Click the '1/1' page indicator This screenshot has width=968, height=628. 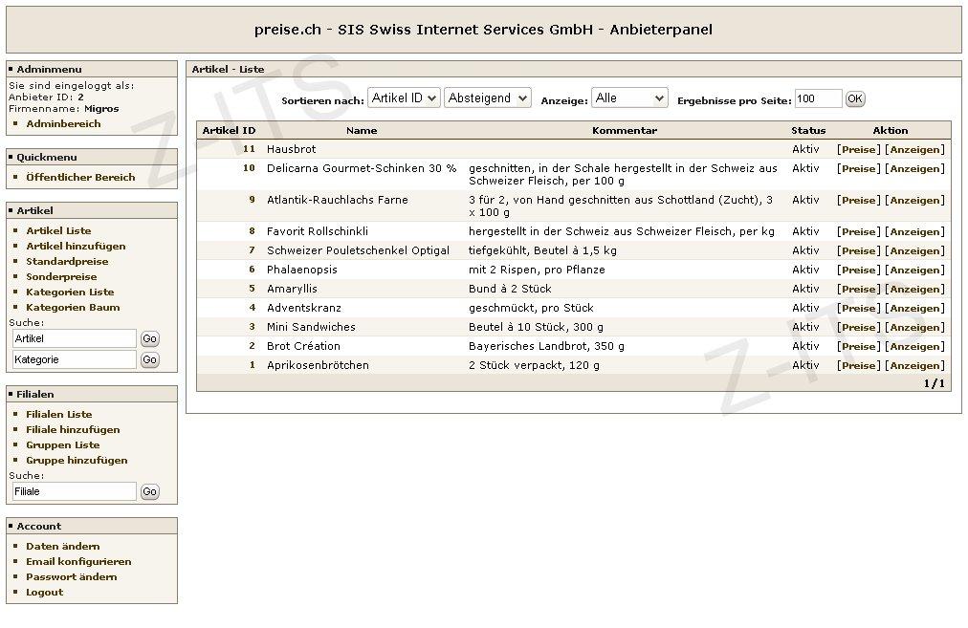click(x=935, y=383)
